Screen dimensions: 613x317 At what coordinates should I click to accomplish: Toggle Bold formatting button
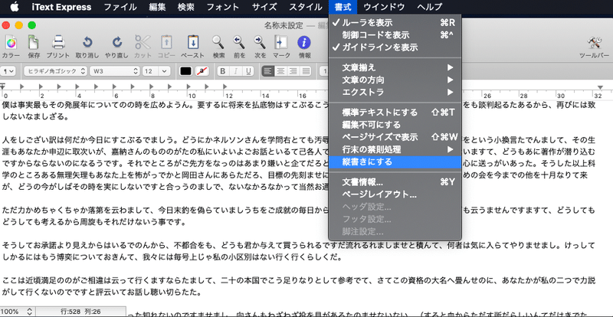pyautogui.click(x=223, y=71)
